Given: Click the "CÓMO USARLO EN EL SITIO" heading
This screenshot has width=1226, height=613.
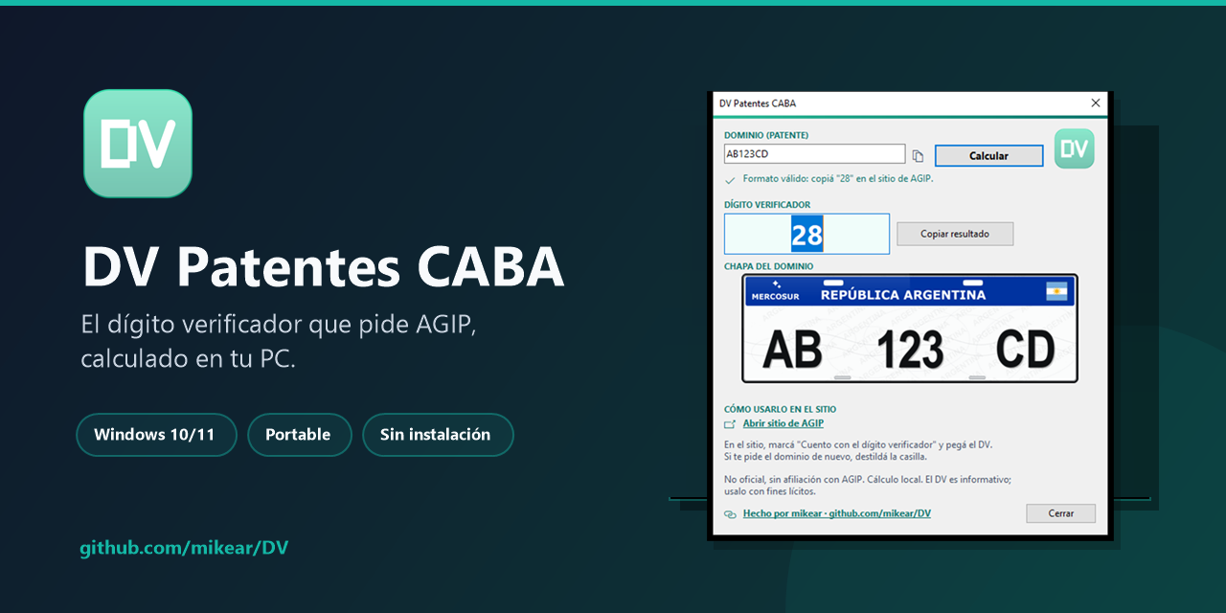Looking at the screenshot, I should 780,410.
